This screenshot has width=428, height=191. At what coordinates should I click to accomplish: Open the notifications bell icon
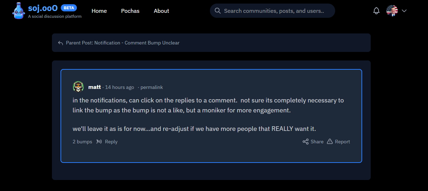376,11
